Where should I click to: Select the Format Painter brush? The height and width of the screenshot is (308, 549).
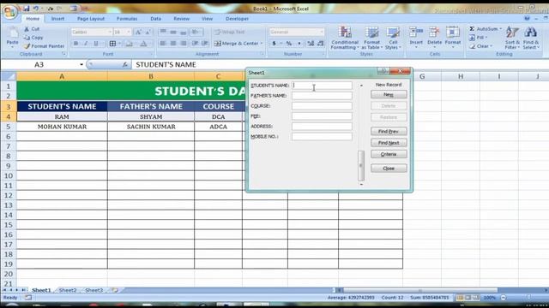point(44,45)
